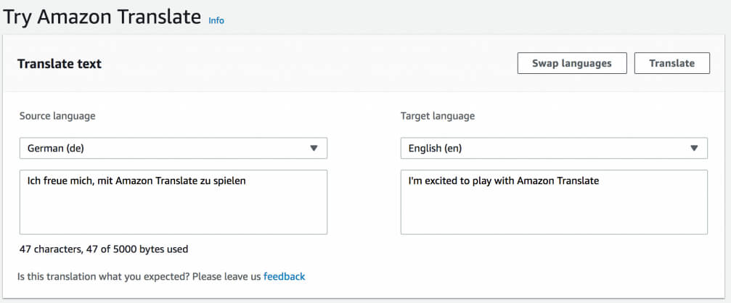Click the "Source language" label
Viewport: 731px width, 303px height.
[57, 116]
